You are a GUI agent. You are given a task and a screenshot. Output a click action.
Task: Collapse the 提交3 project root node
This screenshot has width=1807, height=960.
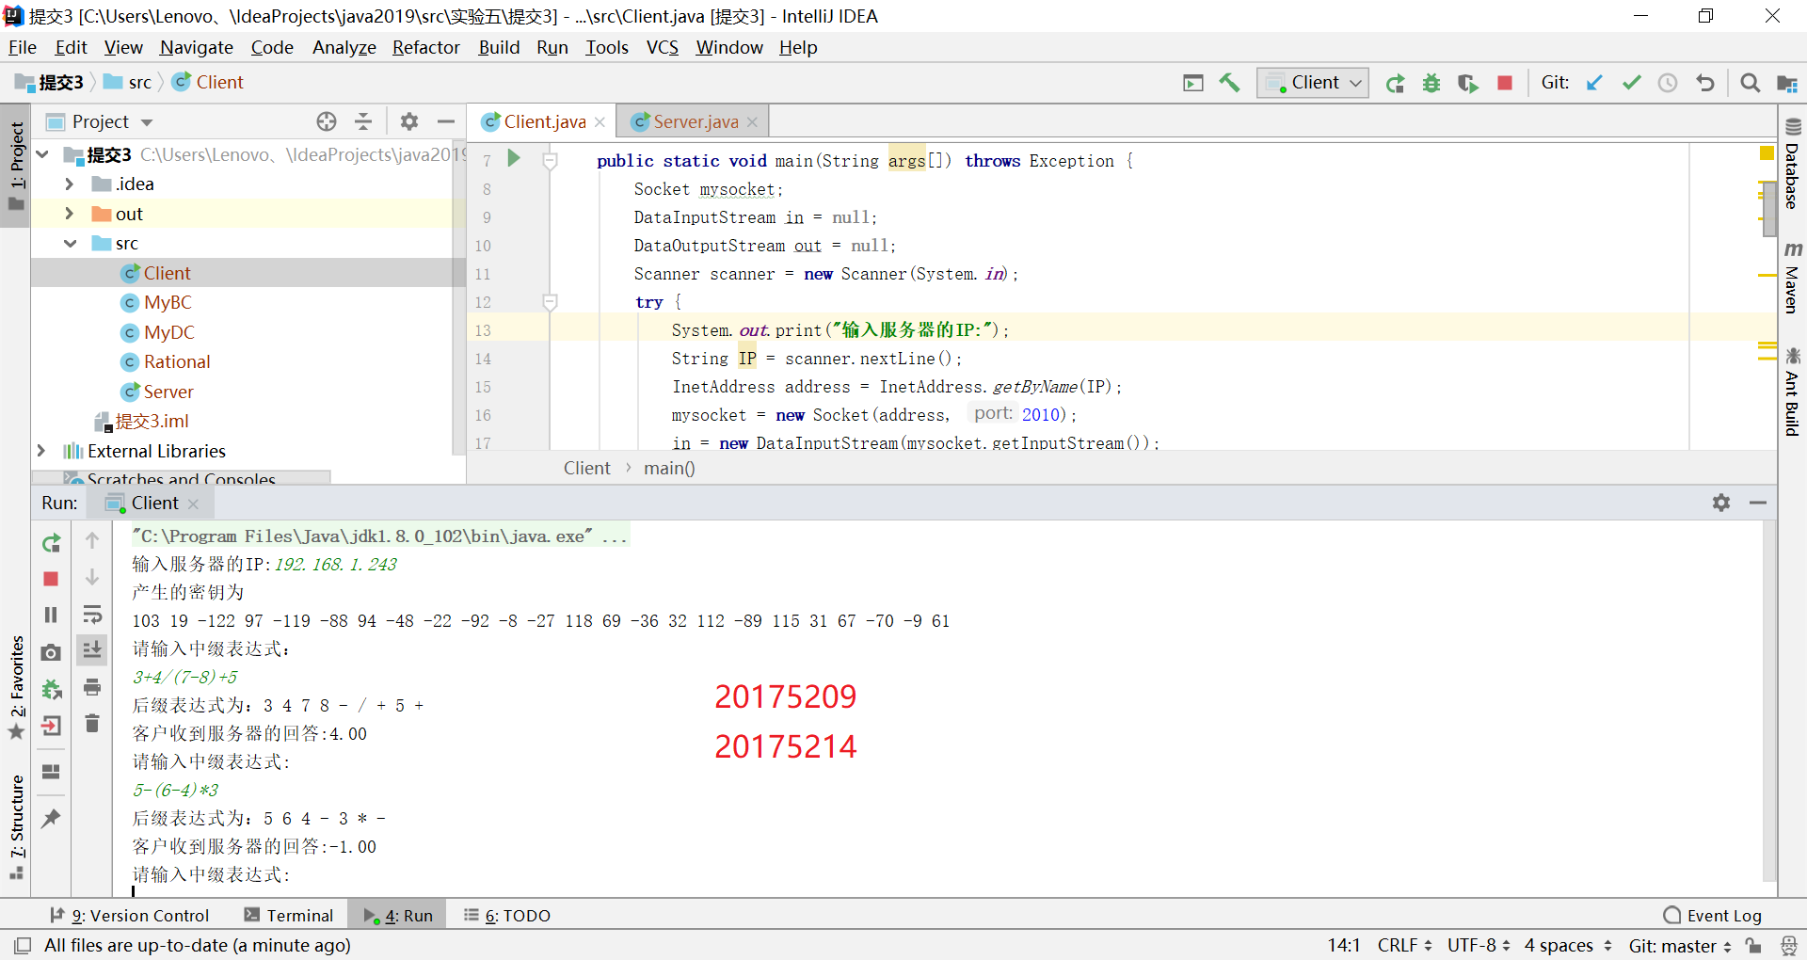42,153
